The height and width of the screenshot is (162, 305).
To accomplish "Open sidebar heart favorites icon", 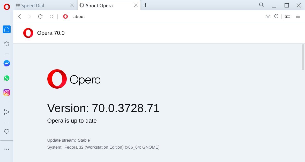I will tap(7, 132).
